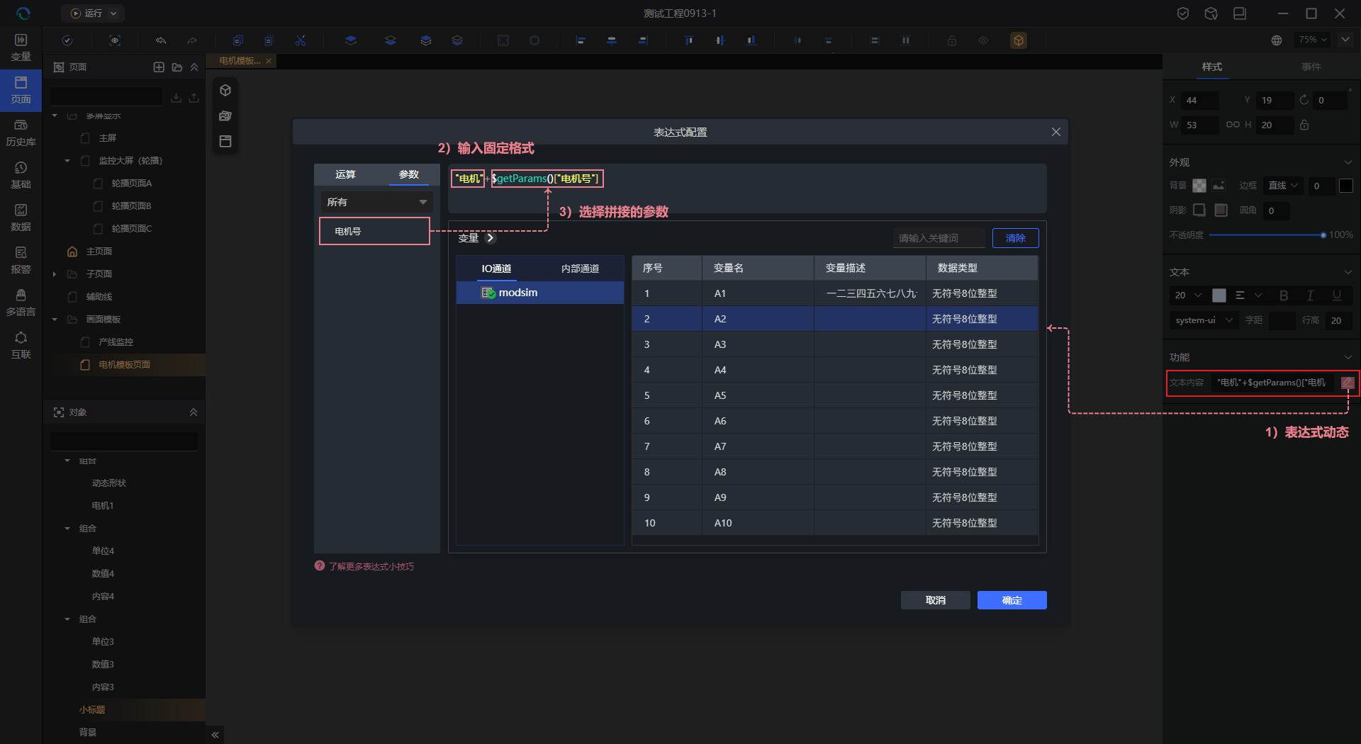Screen dimensions: 1361x744
Task: Click the redo arrow in the toolbar
Action: coord(192,40)
